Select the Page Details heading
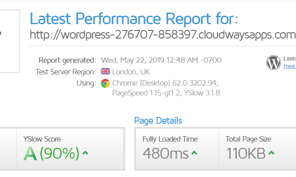296x177 pixels. (158, 121)
